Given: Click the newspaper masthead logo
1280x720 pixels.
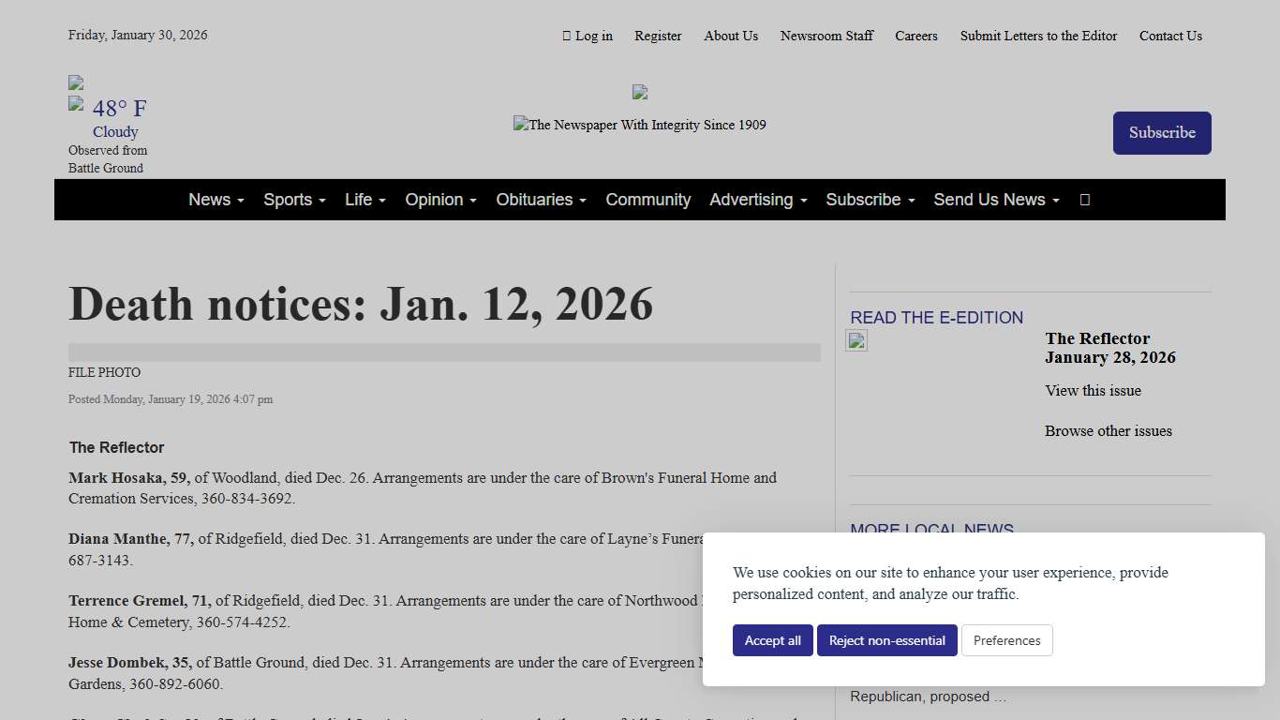Looking at the screenshot, I should 640,125.
